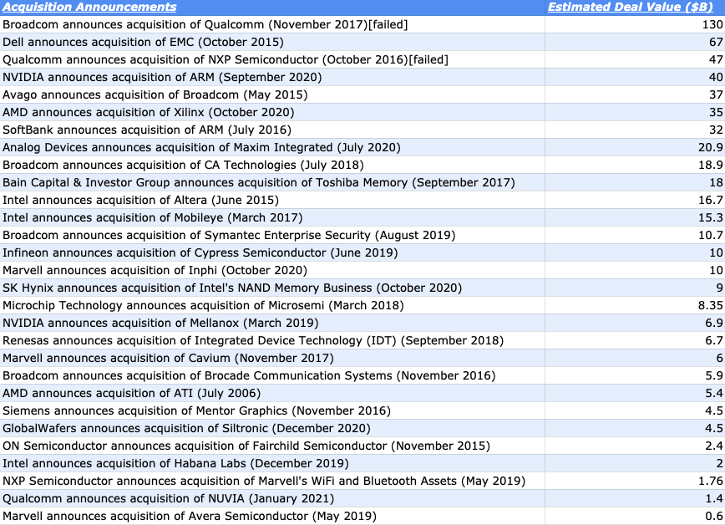Click the deal value 5.9
The height and width of the screenshot is (525, 725).
pyautogui.click(x=714, y=376)
